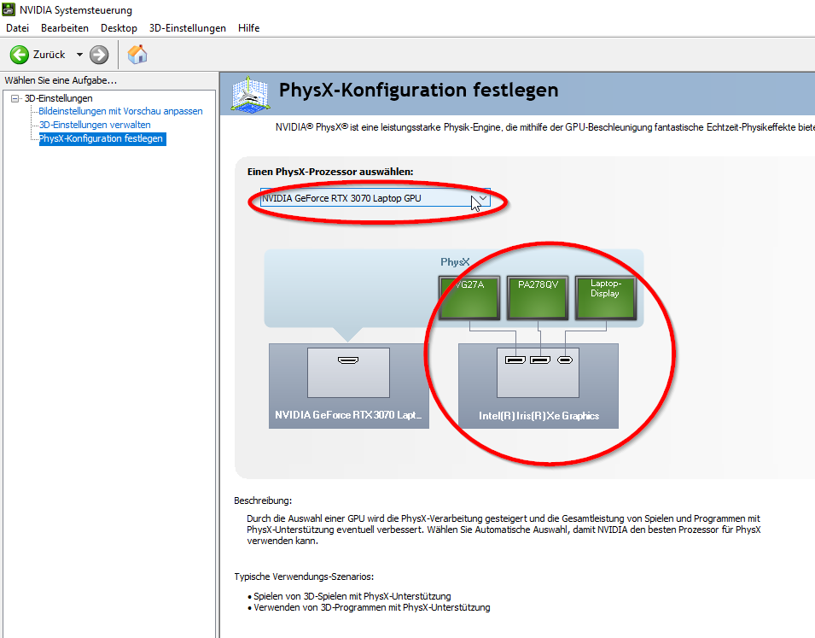Click the 'Typische Verwendungs-Szenarios:' label
The height and width of the screenshot is (638, 815).
[304, 577]
